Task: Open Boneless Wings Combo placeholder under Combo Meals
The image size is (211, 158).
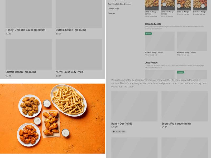Action: coord(192,41)
